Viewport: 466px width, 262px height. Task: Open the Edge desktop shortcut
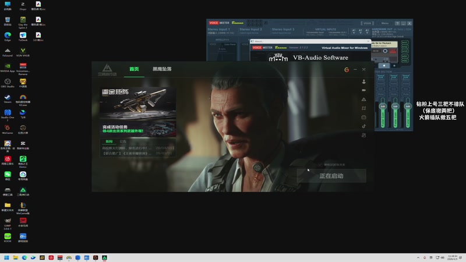pyautogui.click(x=8, y=37)
